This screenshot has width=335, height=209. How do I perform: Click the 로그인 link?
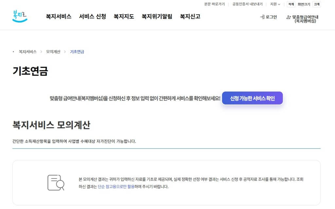271,17
